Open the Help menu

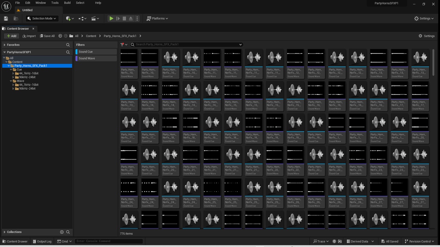point(98,3)
